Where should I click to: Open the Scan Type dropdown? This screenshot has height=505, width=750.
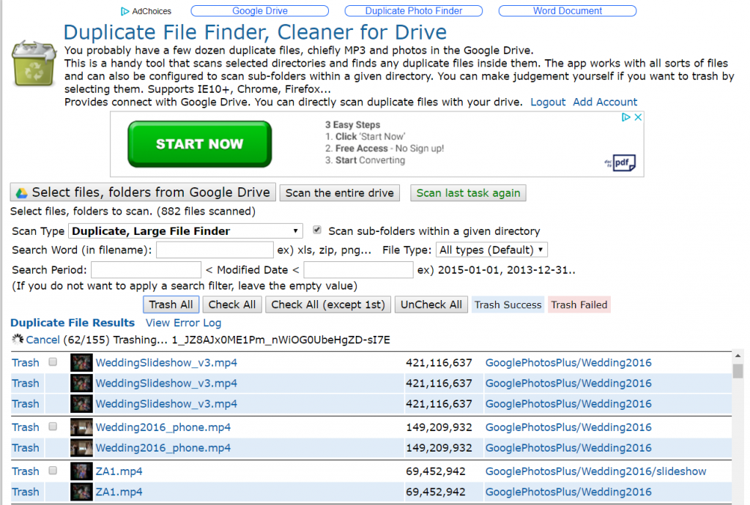pyautogui.click(x=185, y=231)
